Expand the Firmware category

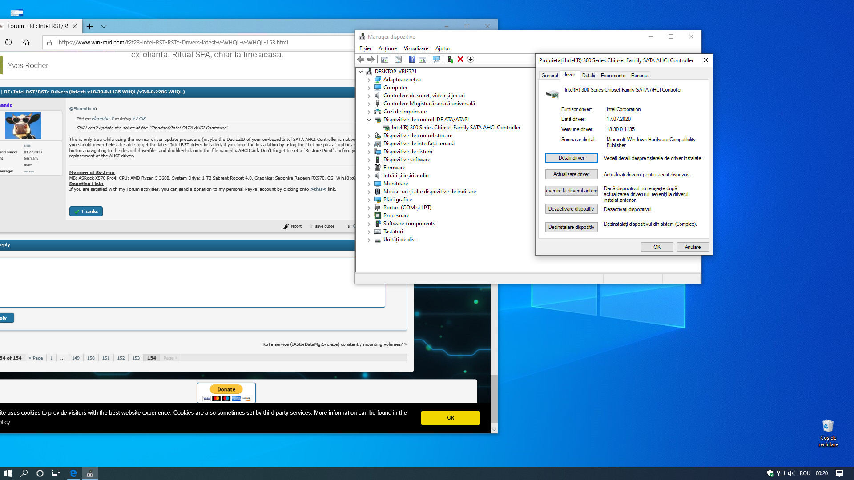tap(369, 168)
